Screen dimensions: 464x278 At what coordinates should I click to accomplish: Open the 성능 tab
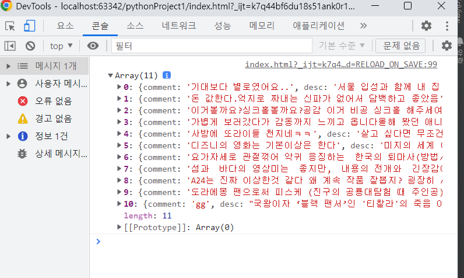click(223, 26)
